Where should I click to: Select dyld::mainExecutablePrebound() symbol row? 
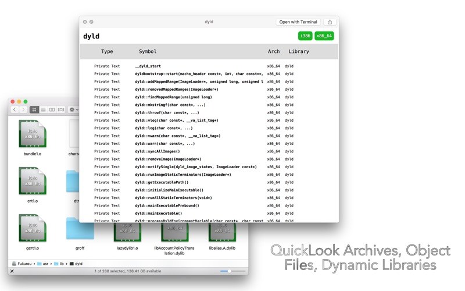coord(209,205)
